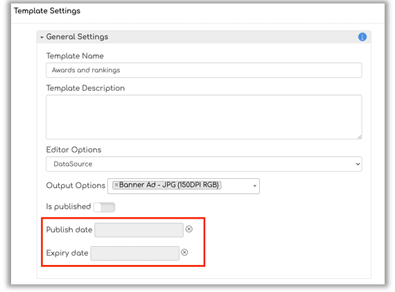The width and height of the screenshot is (395, 292).
Task: Click the Publish date label
Action: 69,230
